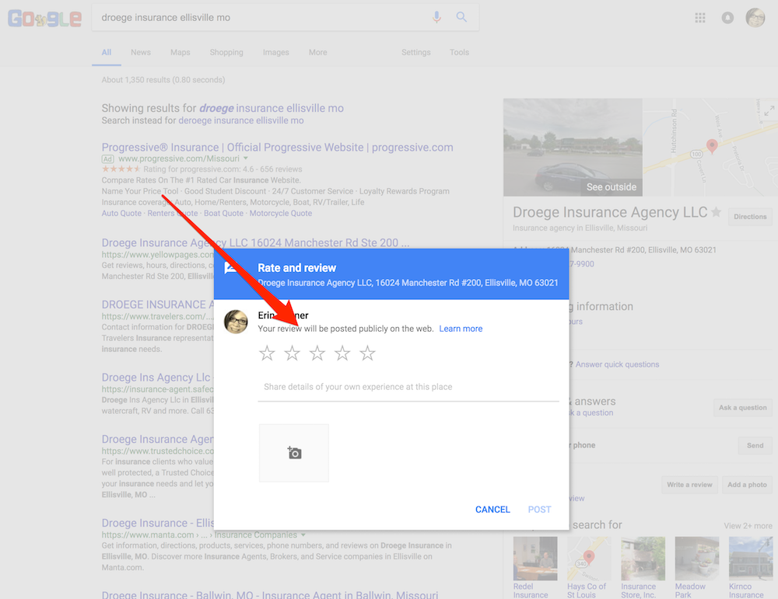Expand the manta.com result dropdown arrow

[x=303, y=535]
